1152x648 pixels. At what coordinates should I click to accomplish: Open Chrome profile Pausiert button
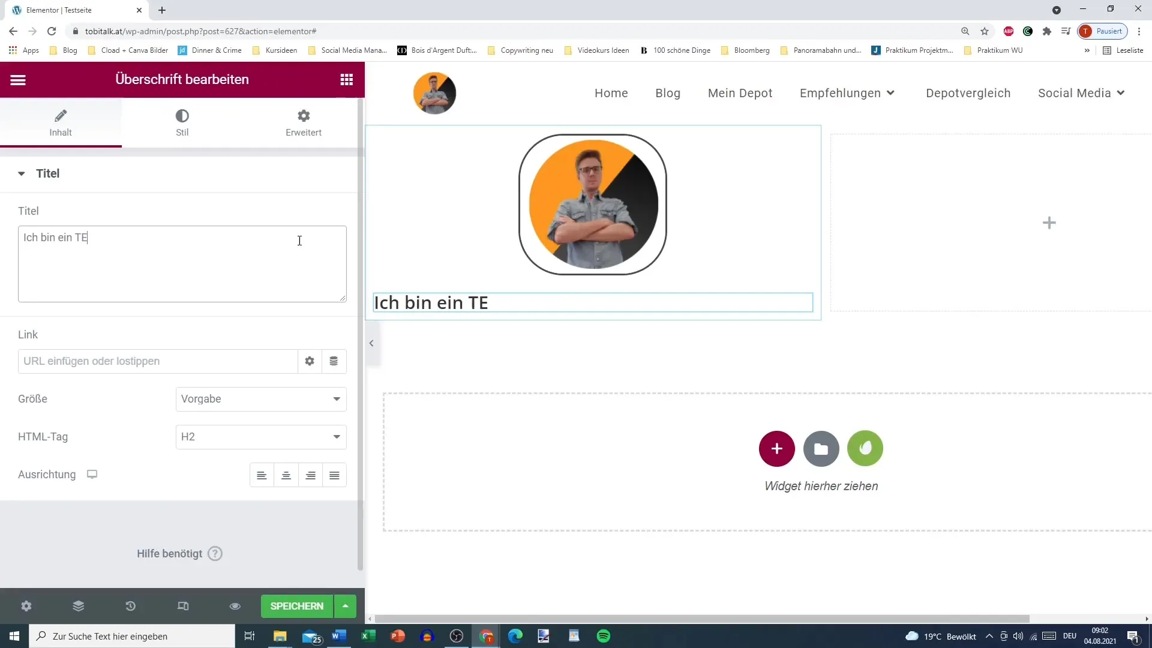[1103, 31]
